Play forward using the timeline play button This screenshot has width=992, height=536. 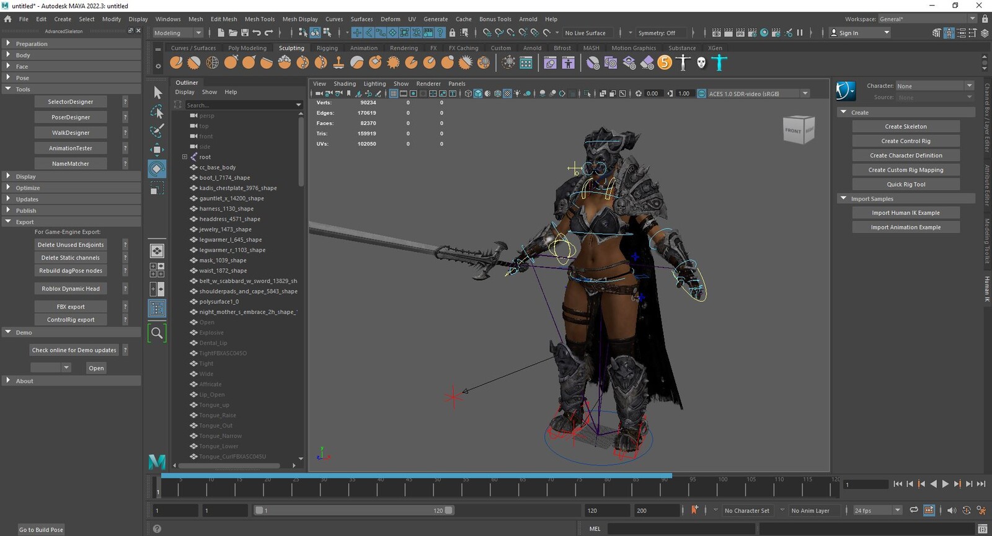click(945, 484)
